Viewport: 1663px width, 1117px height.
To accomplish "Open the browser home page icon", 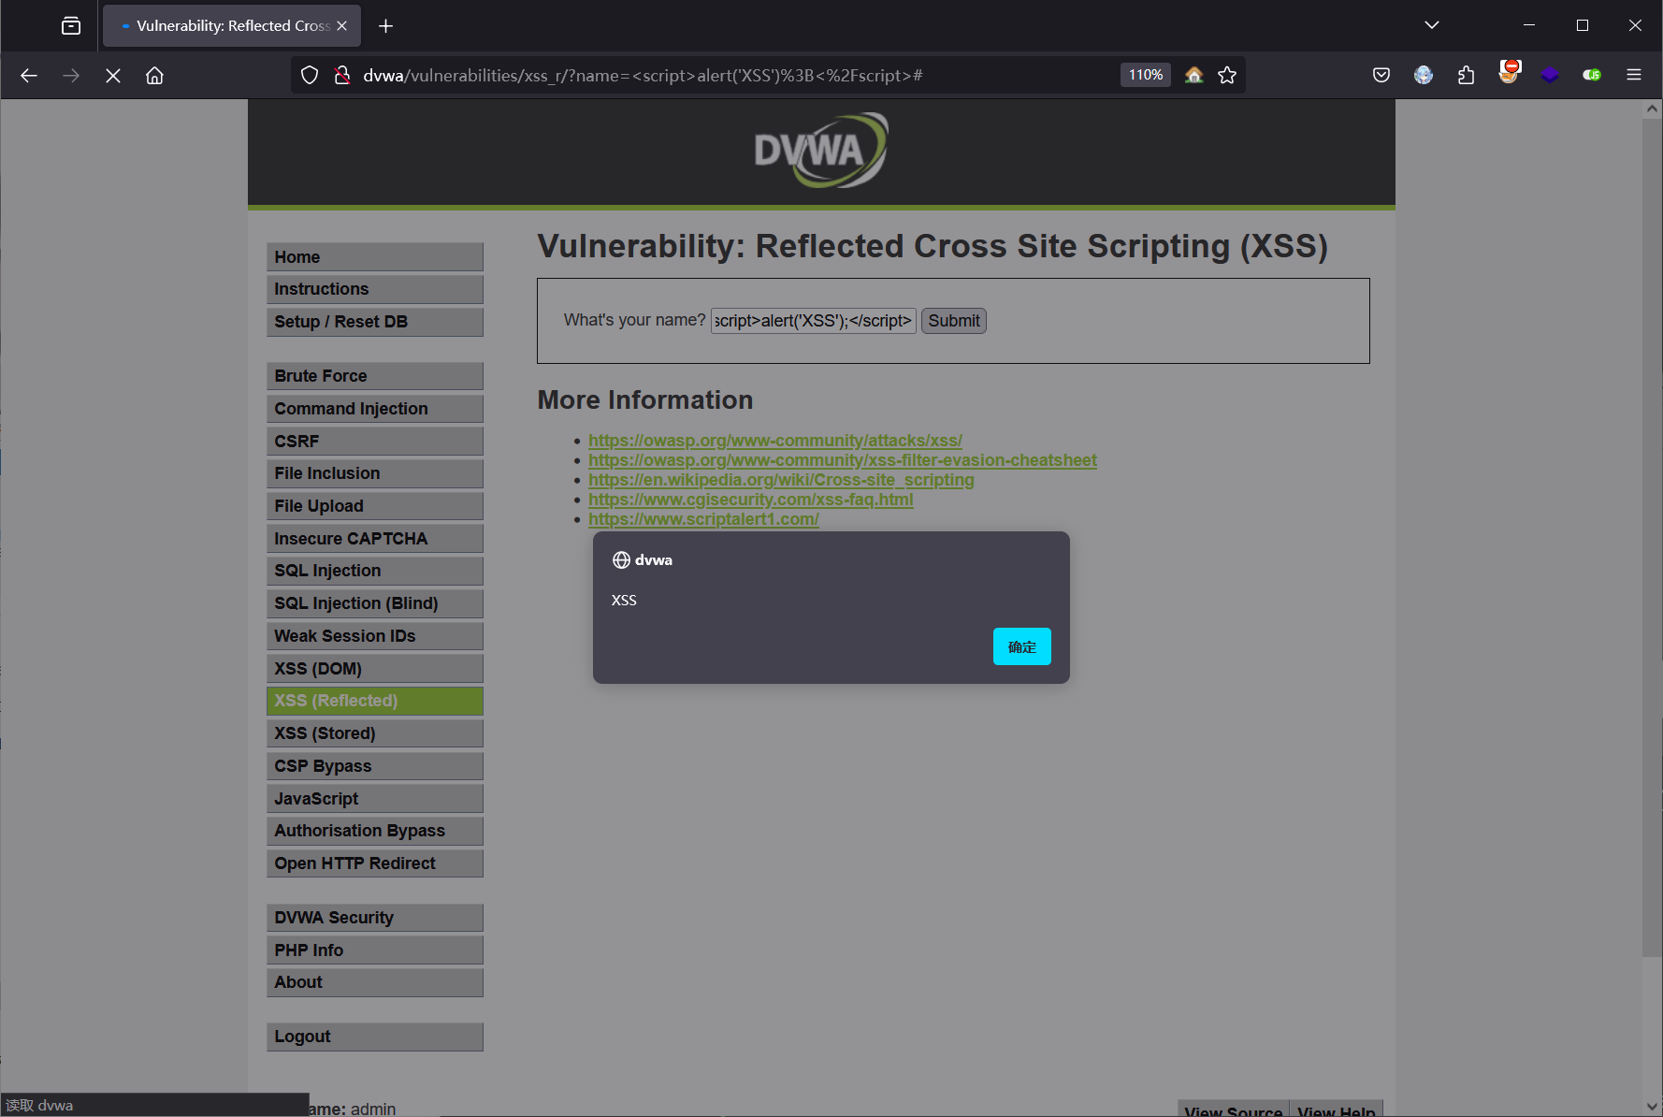I will [154, 76].
